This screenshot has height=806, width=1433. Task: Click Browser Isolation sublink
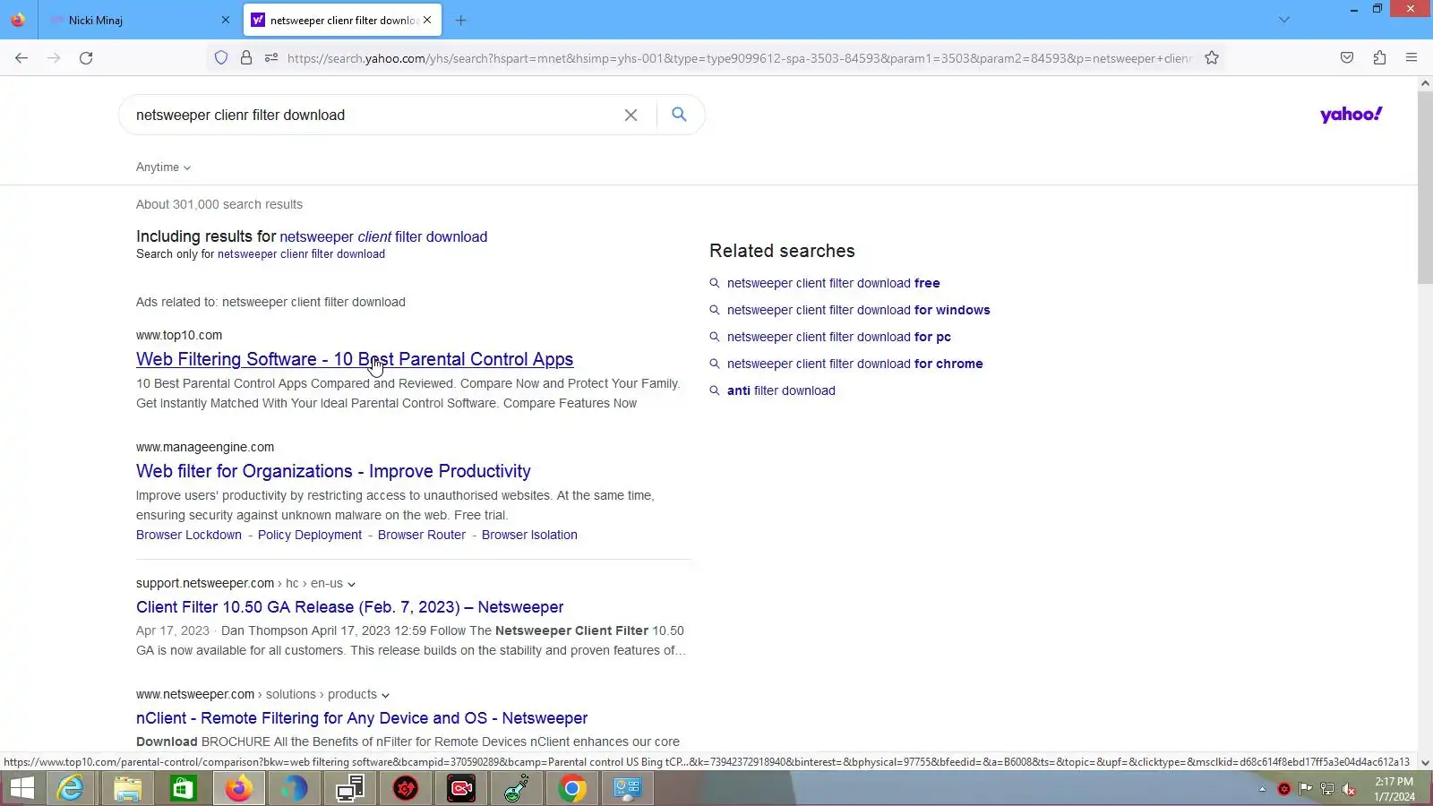tap(529, 535)
